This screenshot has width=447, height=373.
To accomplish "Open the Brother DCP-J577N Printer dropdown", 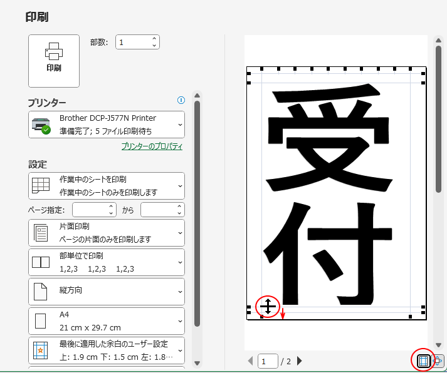I will click(107, 125).
